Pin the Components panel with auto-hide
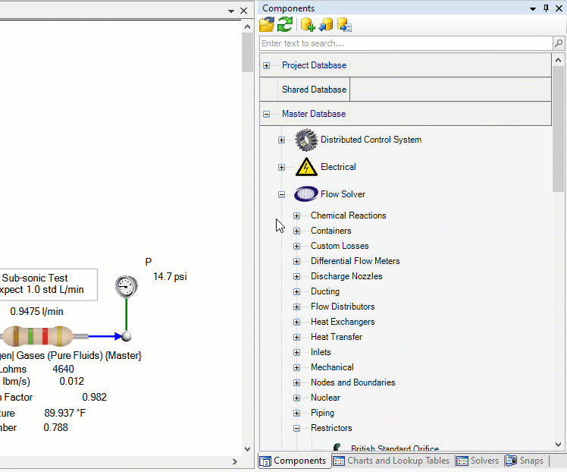 pos(546,8)
